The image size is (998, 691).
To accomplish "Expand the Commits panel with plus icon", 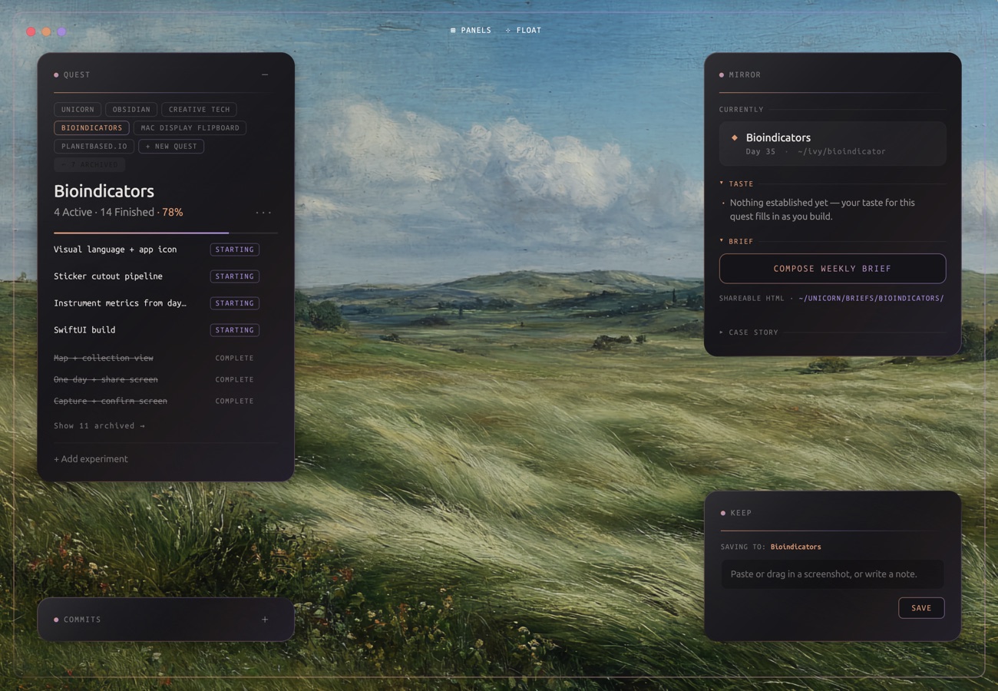I will pyautogui.click(x=265, y=620).
